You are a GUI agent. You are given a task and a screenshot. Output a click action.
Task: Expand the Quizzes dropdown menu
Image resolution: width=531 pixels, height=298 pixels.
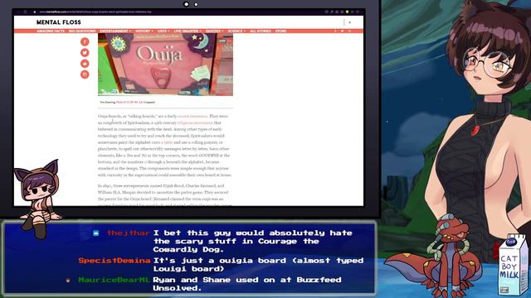tap(214, 31)
